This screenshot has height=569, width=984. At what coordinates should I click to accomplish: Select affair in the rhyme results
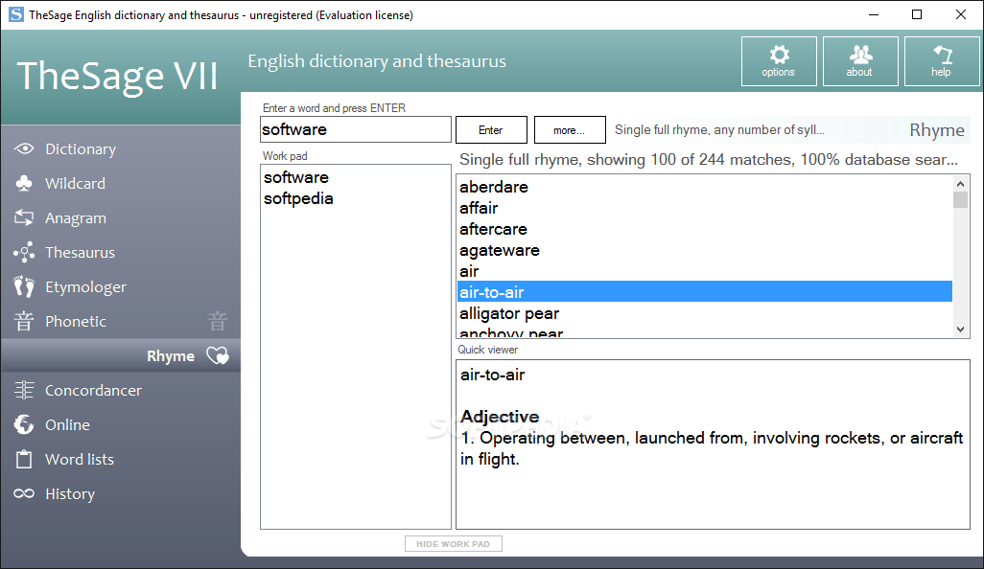point(479,208)
